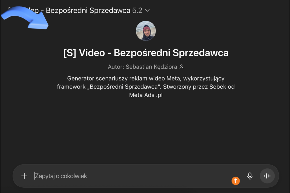
Task: Click the "Autor:" label text
Action: [x=116, y=67]
